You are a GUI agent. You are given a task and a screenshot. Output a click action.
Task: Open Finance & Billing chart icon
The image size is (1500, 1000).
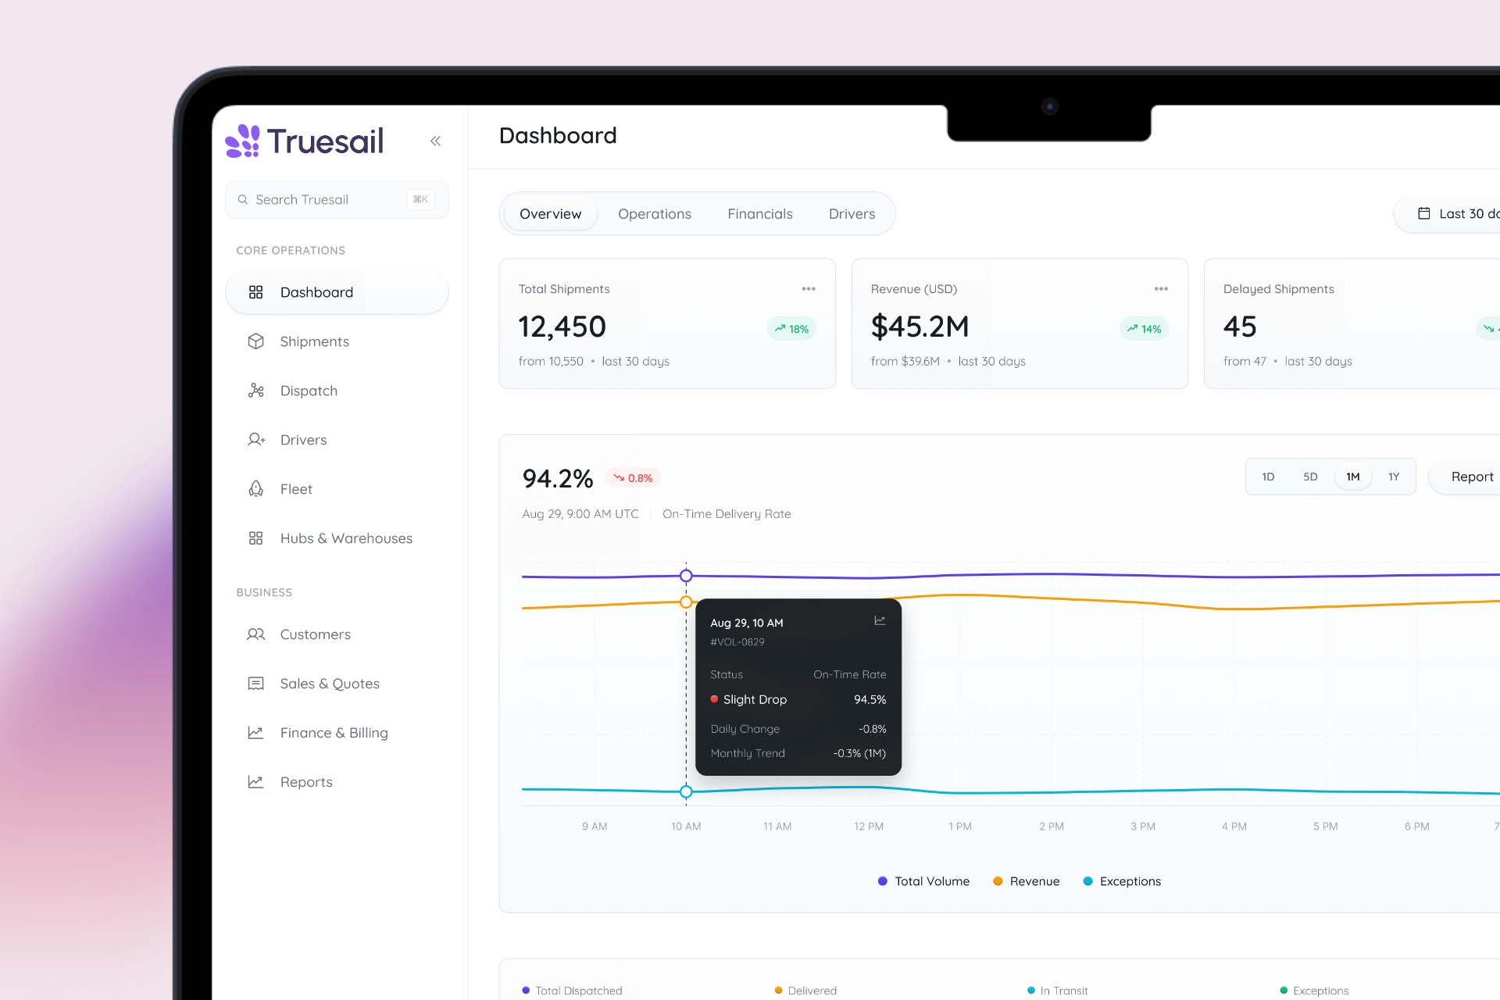point(255,733)
